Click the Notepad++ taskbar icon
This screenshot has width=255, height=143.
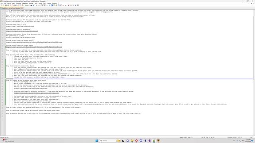click(154, 141)
